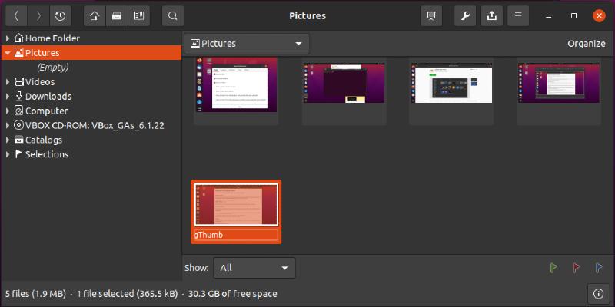Viewport: 615px width, 307px height.
Task: Toggle the red flag selection
Action: tap(576, 268)
